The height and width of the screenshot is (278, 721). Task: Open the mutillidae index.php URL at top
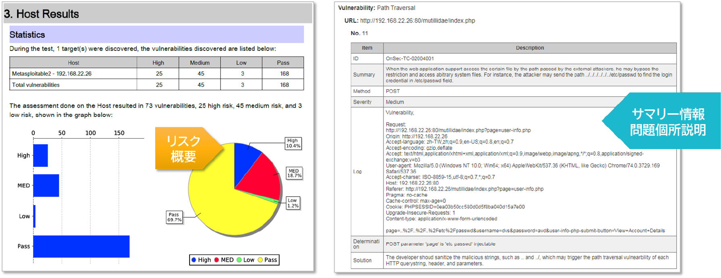click(417, 21)
